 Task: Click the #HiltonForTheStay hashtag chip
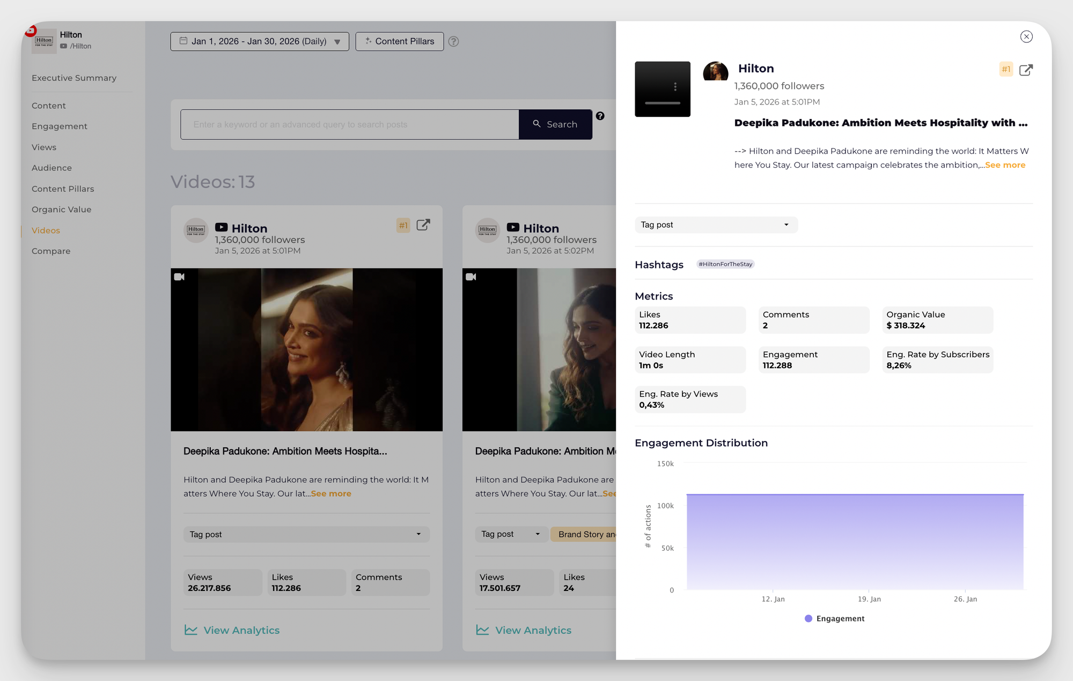[x=725, y=264]
